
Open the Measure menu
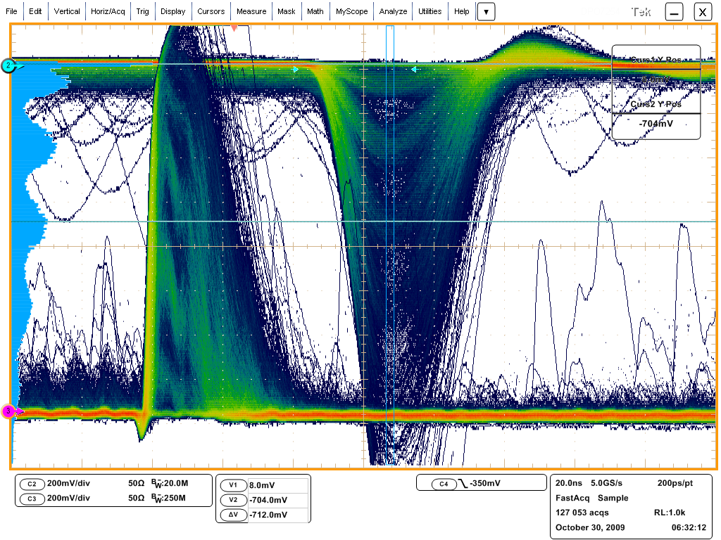251,12
